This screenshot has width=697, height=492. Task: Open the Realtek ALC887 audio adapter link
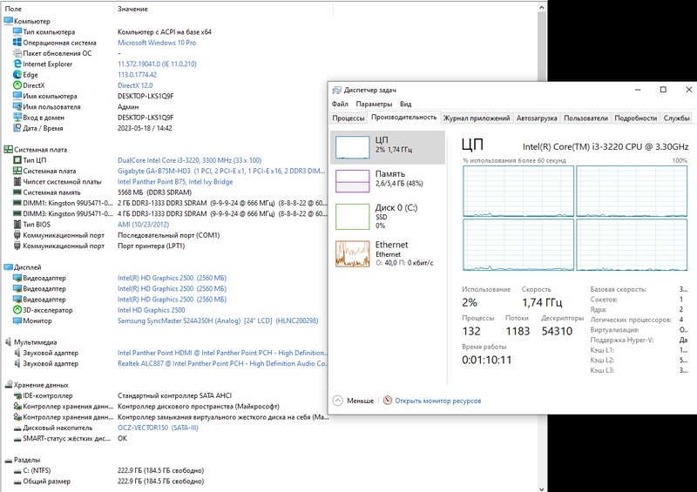(222, 363)
